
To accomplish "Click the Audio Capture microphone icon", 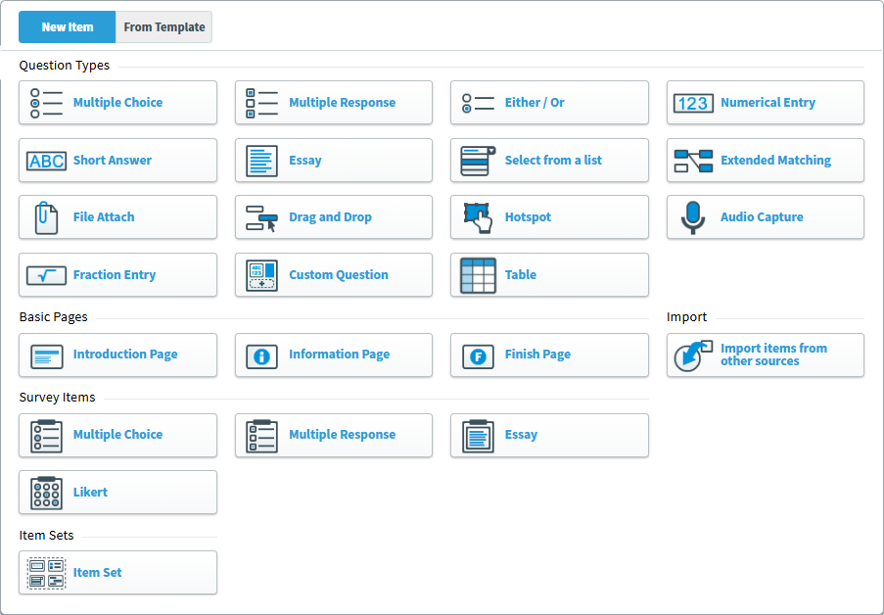I will pyautogui.click(x=693, y=217).
